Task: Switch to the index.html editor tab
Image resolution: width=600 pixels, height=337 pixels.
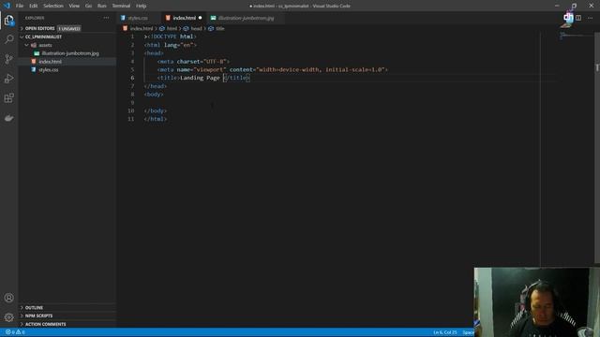Action: point(185,18)
